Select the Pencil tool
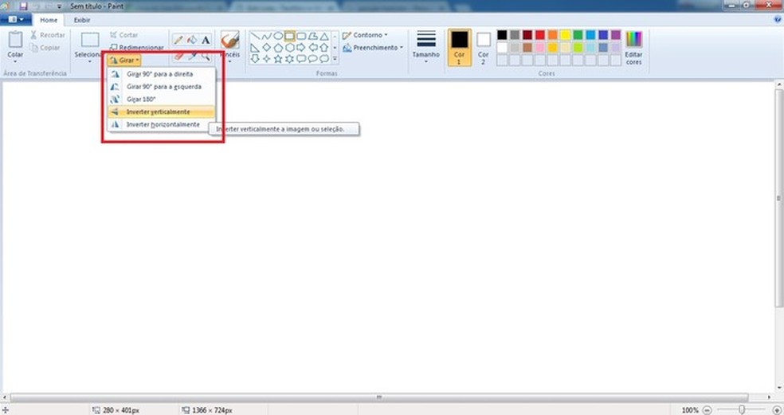Screen dimensions: 784x415 pos(178,40)
